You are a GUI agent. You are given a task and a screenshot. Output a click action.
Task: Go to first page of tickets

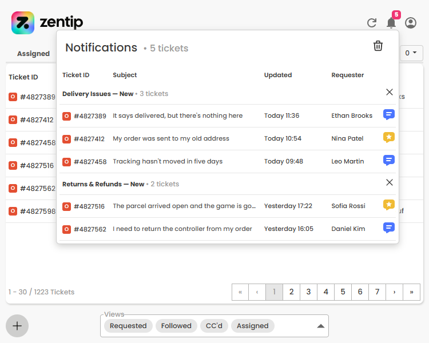tap(240, 292)
